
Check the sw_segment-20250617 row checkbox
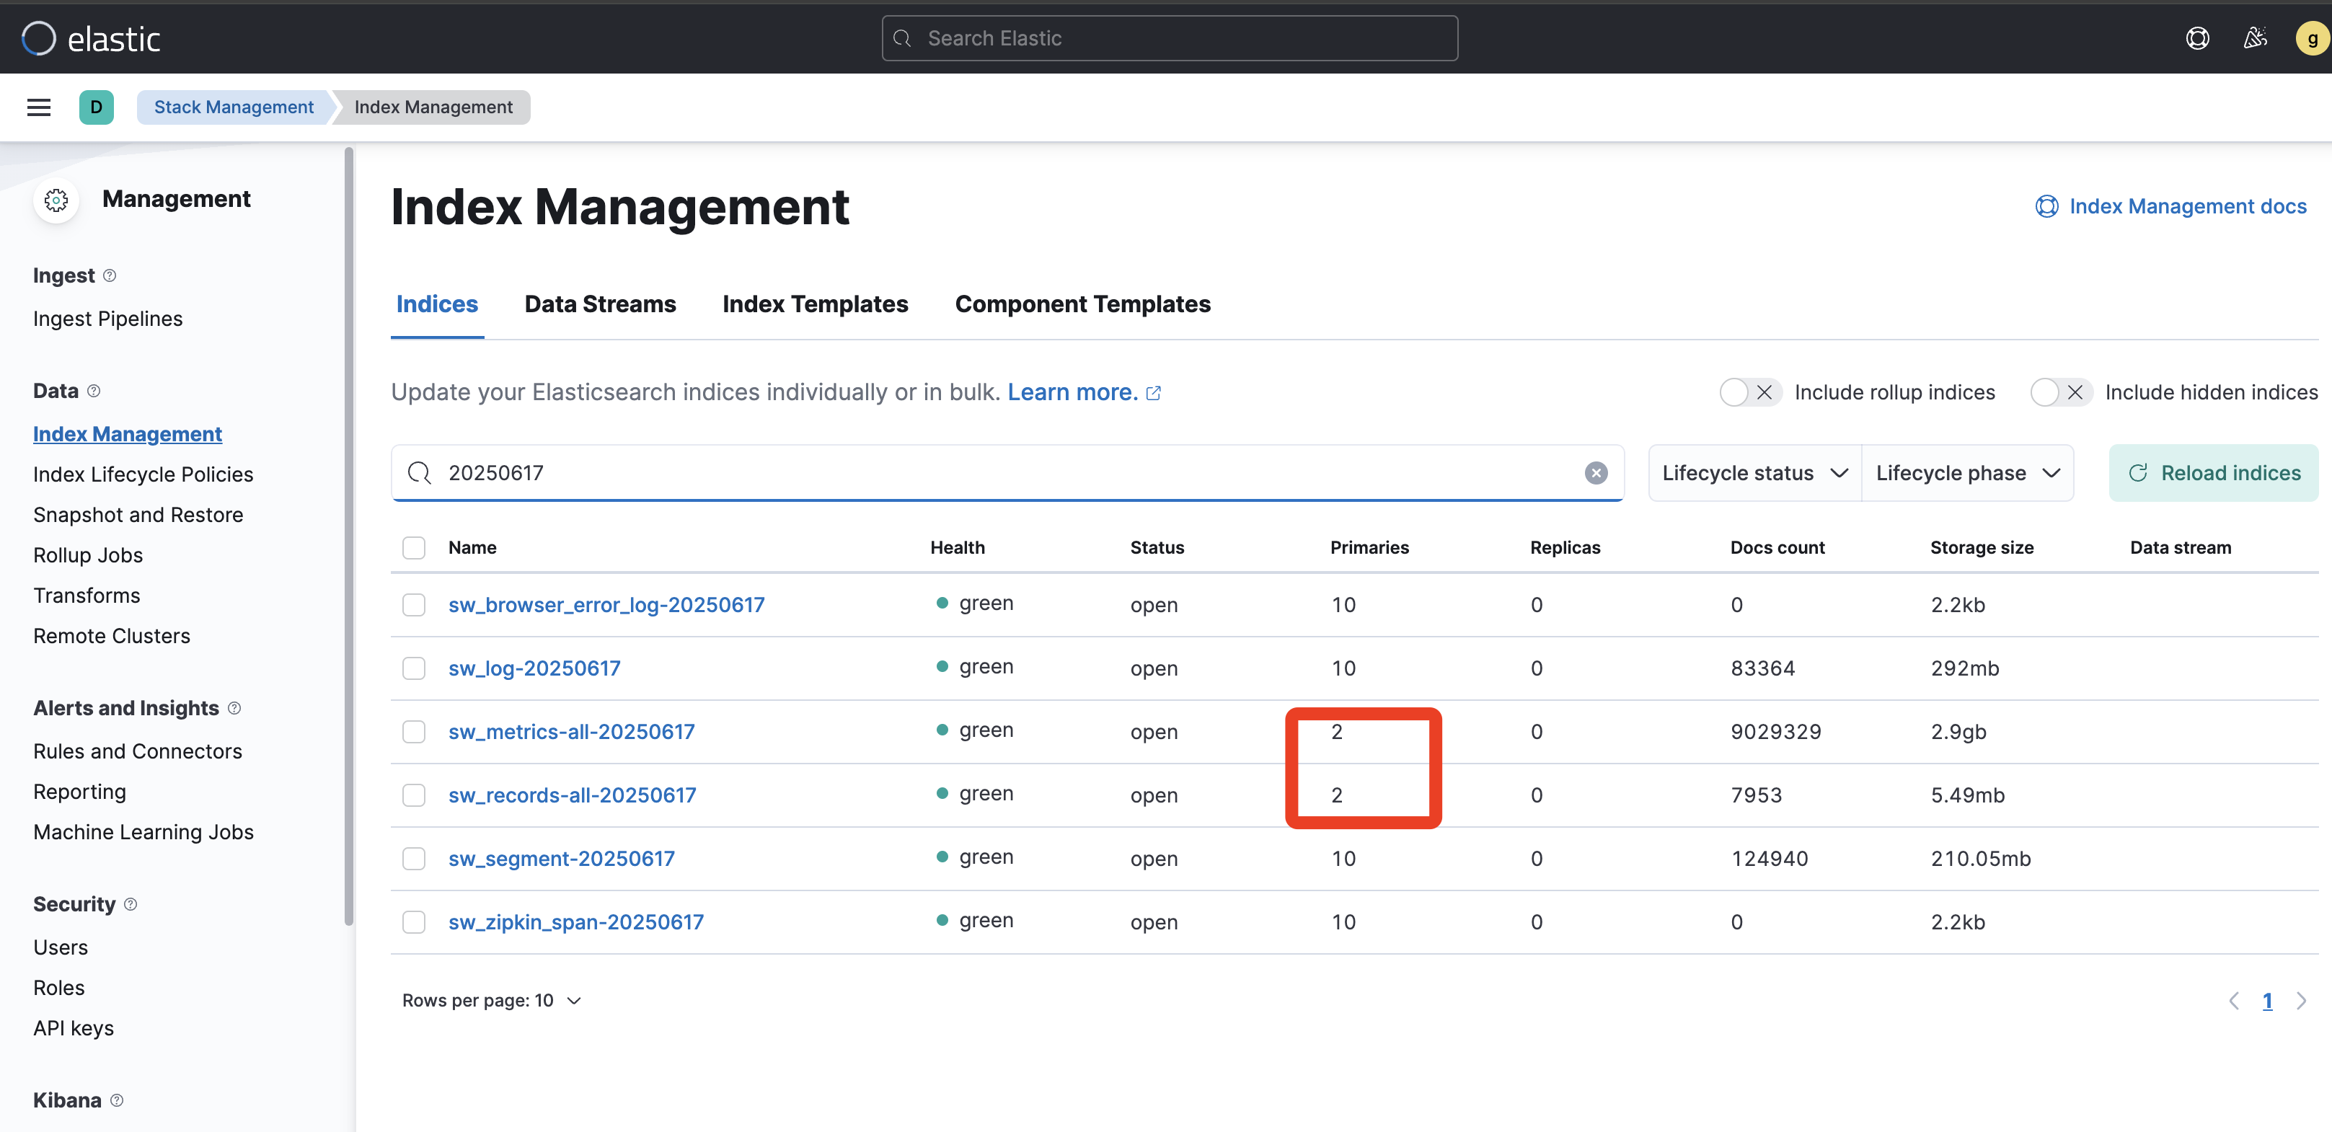[x=414, y=858]
